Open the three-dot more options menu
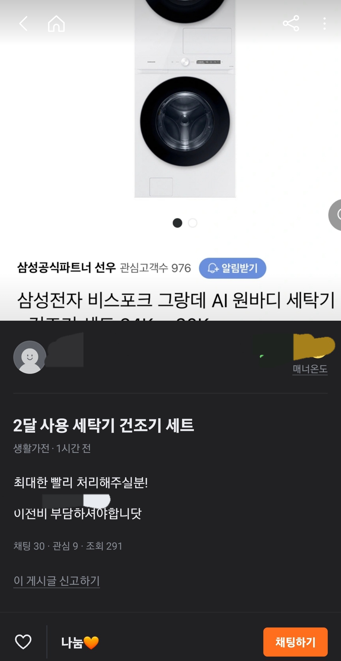Screen dimensions: 341x661 coord(324,24)
